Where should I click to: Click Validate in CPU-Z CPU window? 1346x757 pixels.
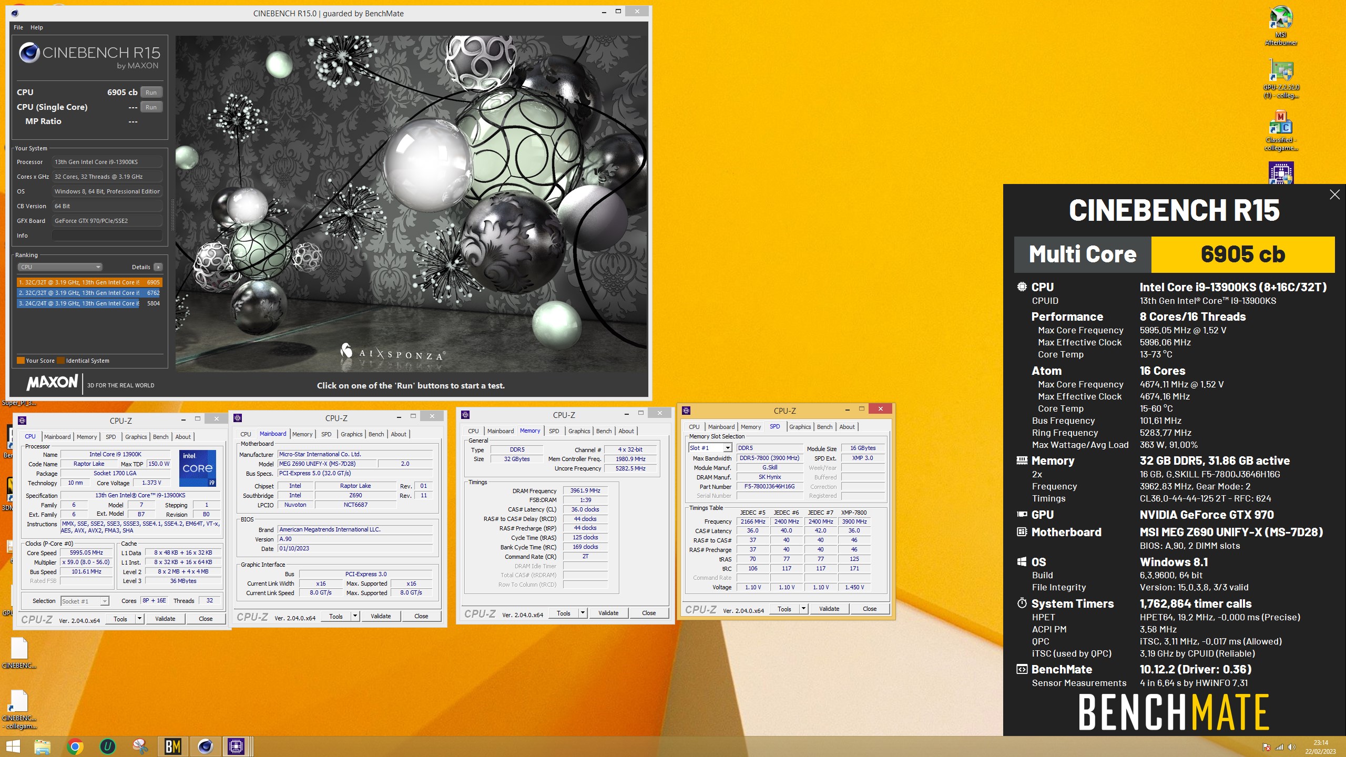pos(165,619)
